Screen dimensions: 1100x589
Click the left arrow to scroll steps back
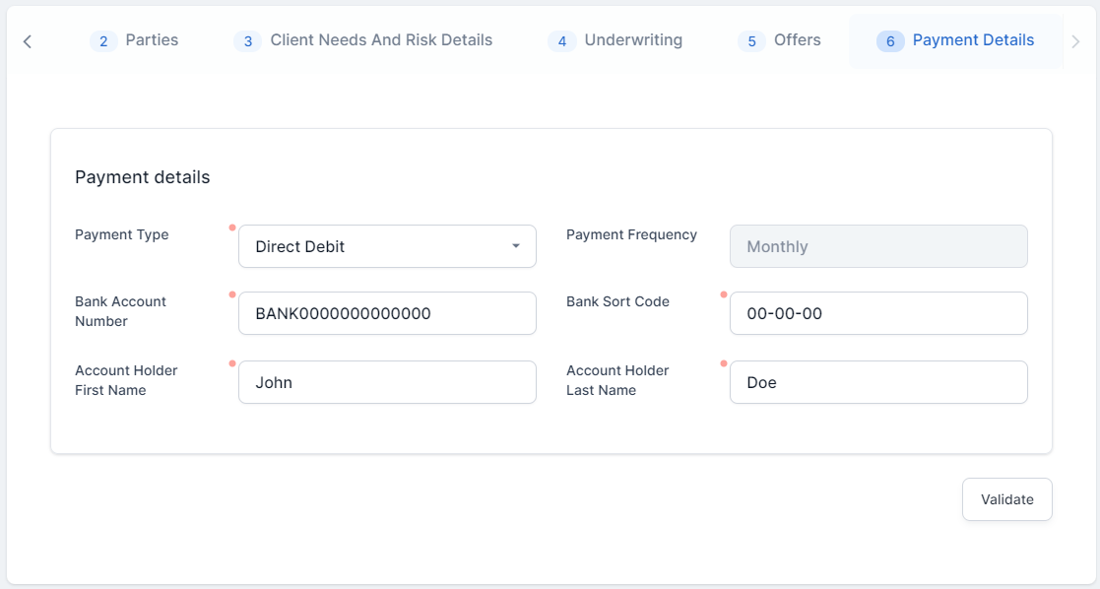tap(28, 41)
